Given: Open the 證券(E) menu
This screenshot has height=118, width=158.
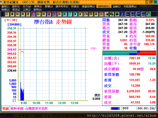Looking at the screenshot, I should 16,6.
